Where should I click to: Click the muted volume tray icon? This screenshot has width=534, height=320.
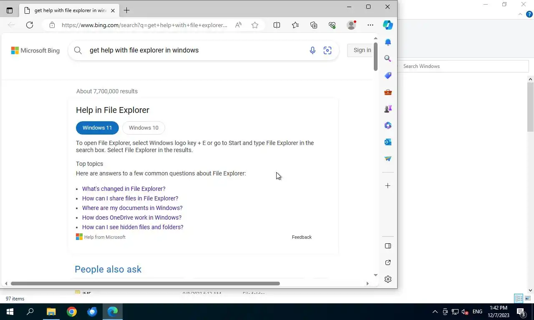tap(465, 312)
